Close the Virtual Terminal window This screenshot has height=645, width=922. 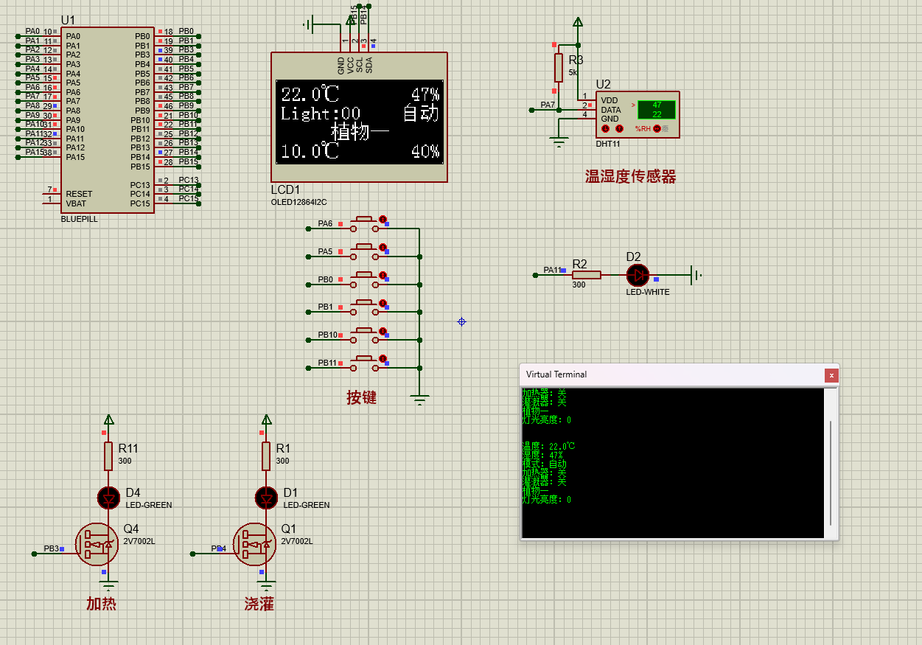831,375
